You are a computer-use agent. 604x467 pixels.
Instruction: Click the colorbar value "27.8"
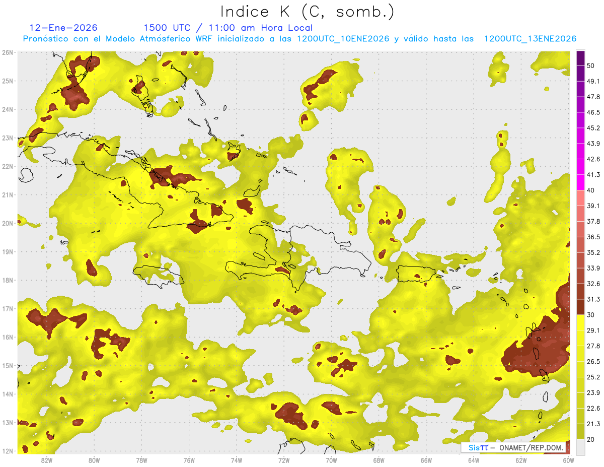(593, 346)
